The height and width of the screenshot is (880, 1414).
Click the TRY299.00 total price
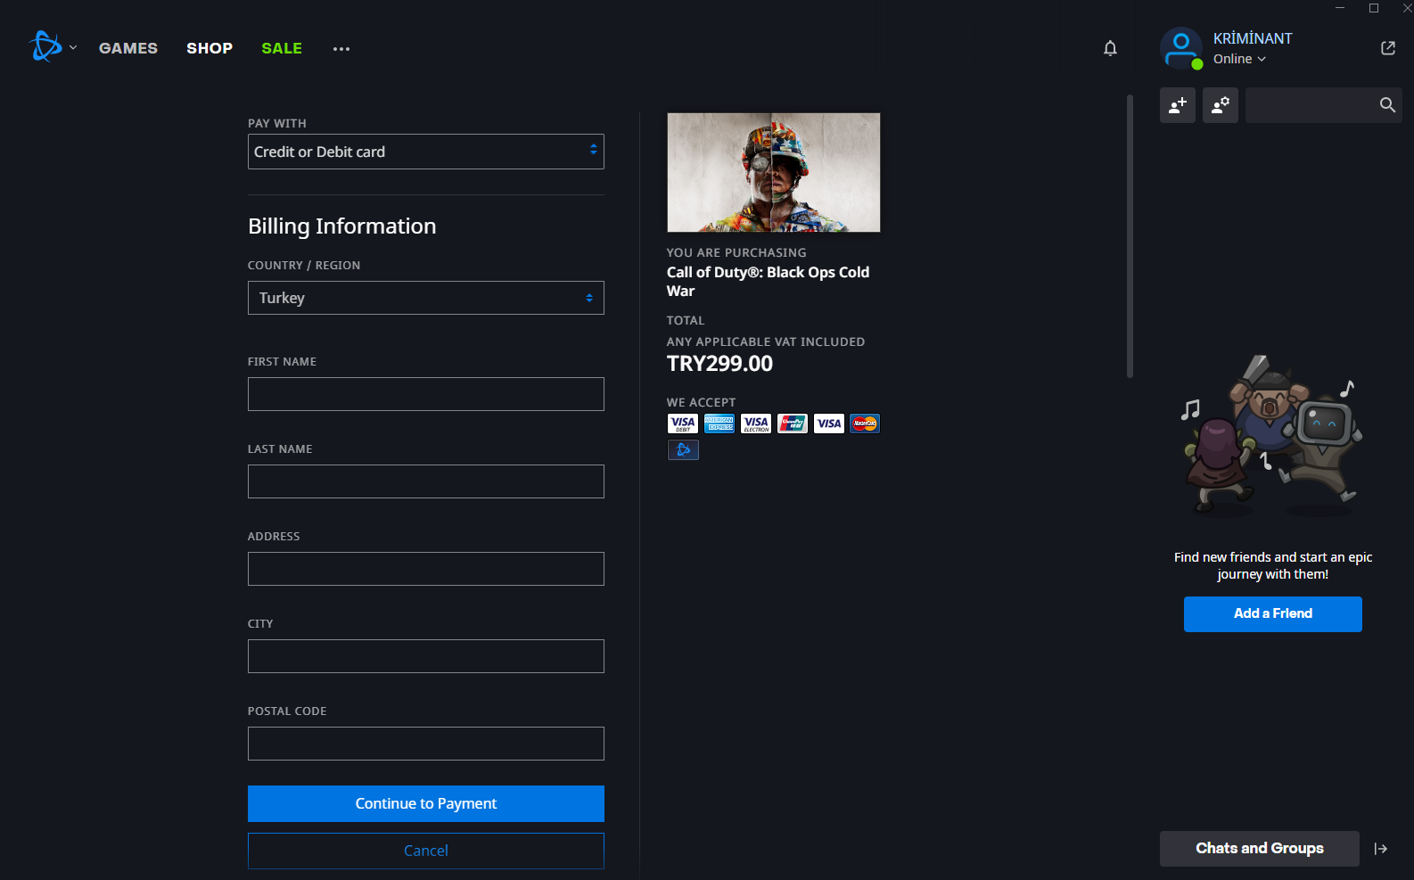tap(720, 364)
